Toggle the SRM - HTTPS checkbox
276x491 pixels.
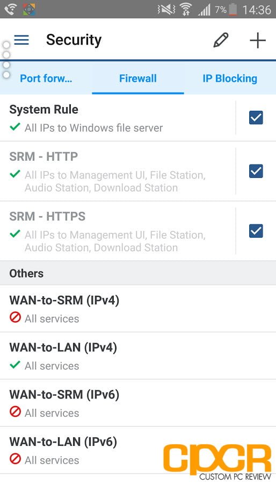[256, 231]
